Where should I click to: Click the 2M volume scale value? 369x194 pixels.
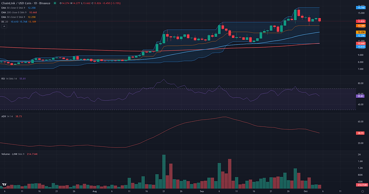(359, 154)
